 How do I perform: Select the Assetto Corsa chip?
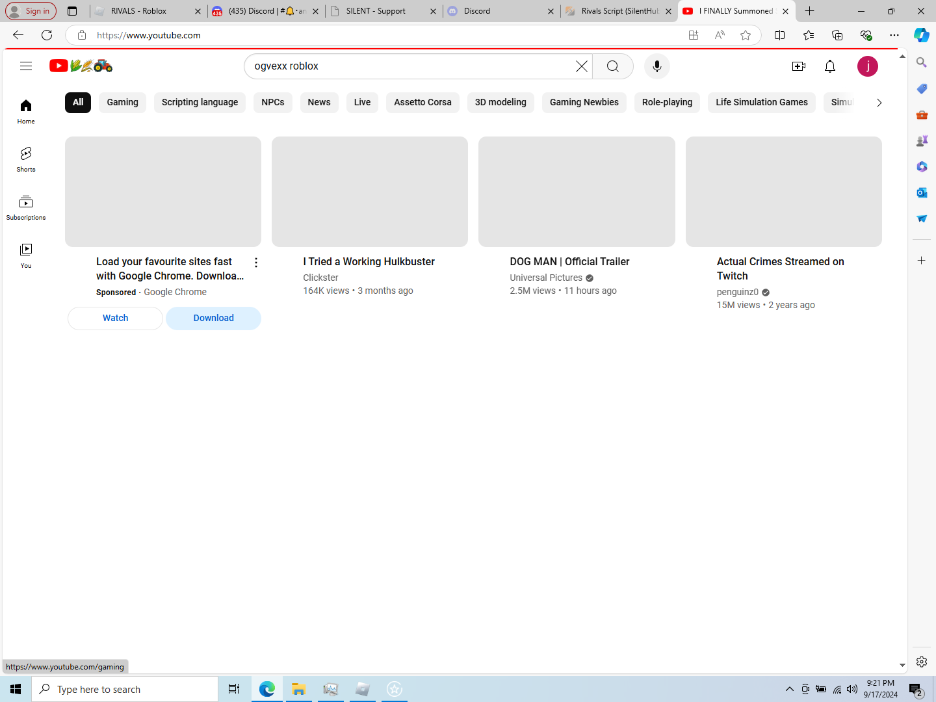click(422, 102)
